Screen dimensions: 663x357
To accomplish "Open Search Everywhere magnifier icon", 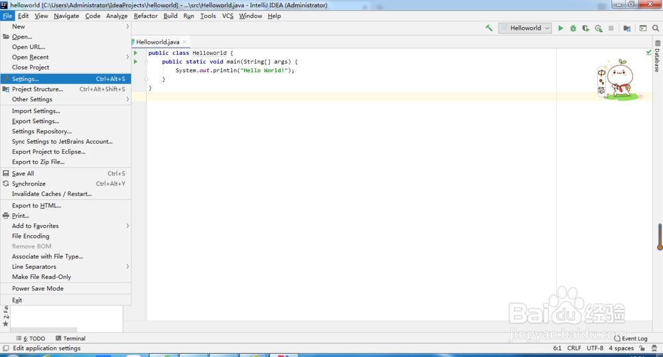I will (x=656, y=28).
